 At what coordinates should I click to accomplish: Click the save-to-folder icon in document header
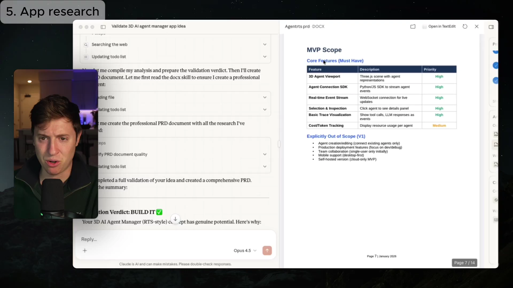tap(413, 26)
